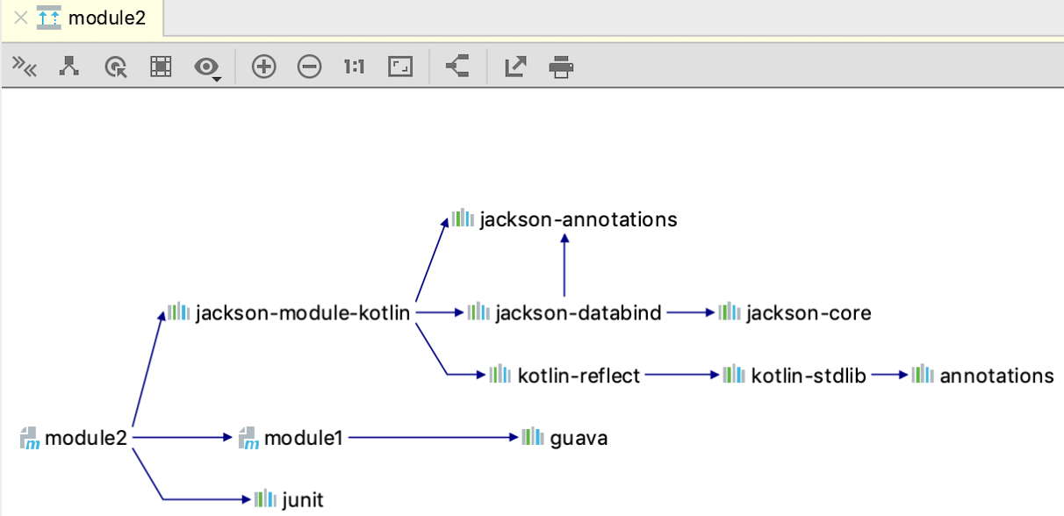1064x516 pixels.
Task: Toggle the collapse/expand arrows toolbar icon
Action: point(25,67)
